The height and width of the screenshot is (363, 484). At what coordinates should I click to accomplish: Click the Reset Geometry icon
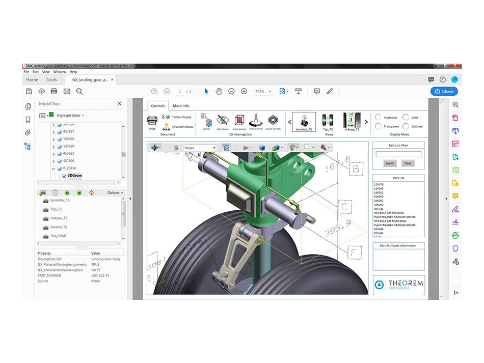tap(255, 121)
